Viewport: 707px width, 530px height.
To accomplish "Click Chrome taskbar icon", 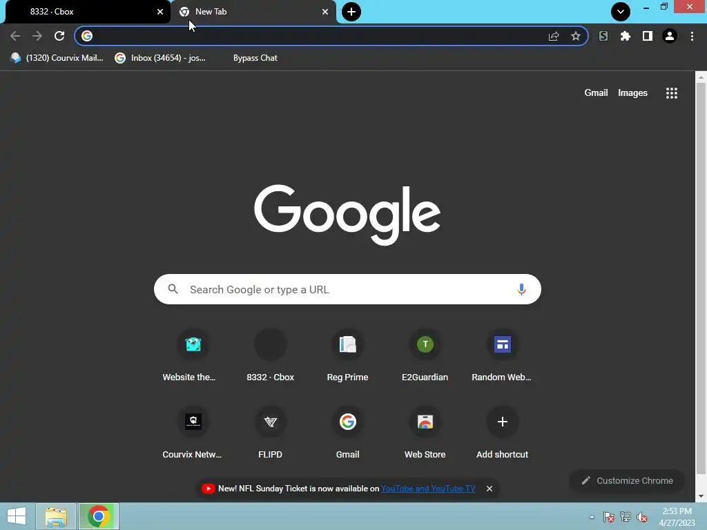I will [99, 516].
